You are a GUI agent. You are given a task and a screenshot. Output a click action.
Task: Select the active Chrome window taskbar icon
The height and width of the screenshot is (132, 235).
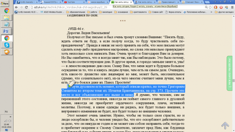coord(7,38)
